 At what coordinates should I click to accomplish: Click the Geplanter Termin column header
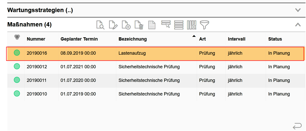(79, 39)
